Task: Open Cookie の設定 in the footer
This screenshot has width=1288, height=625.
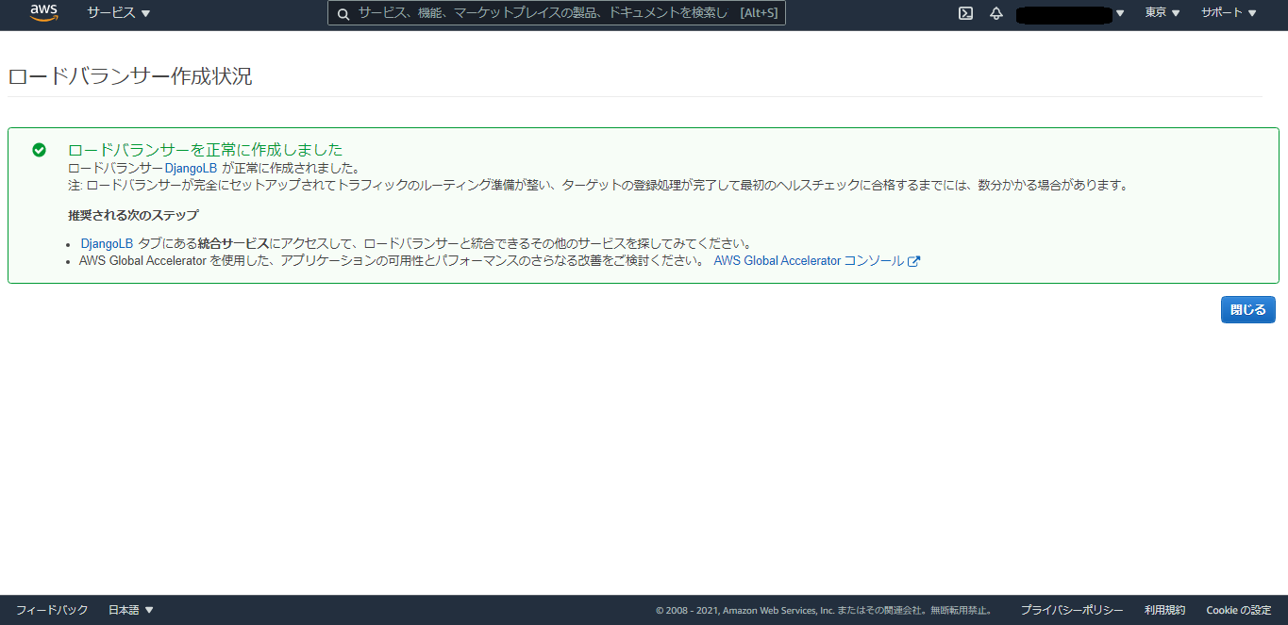Action: [x=1238, y=609]
